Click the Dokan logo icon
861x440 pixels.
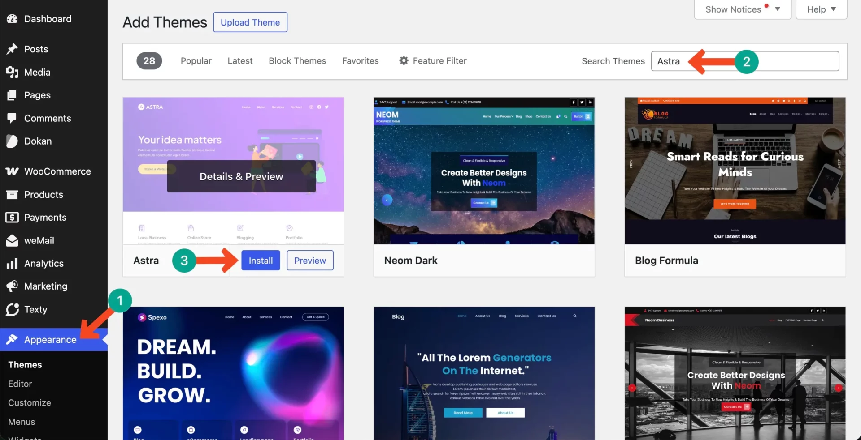pyautogui.click(x=12, y=141)
